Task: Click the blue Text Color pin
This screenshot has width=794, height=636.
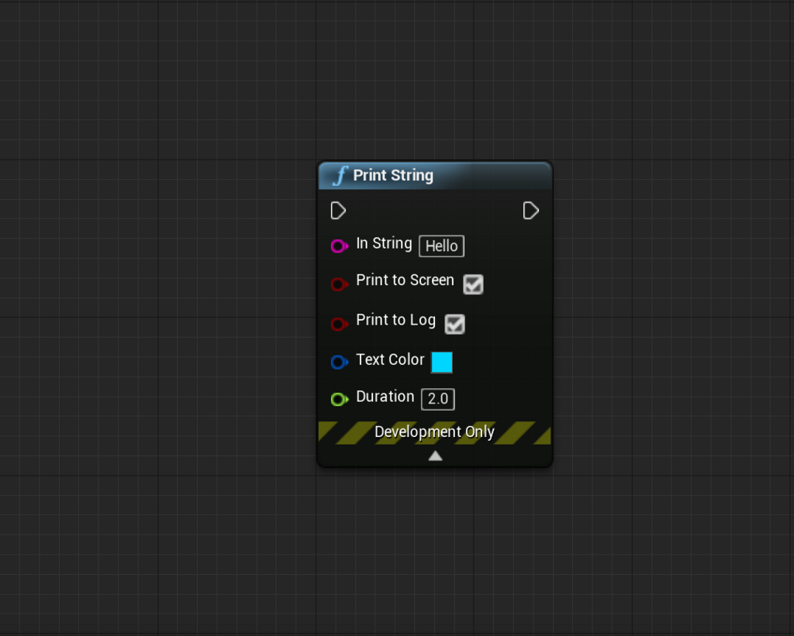Action: coord(340,362)
